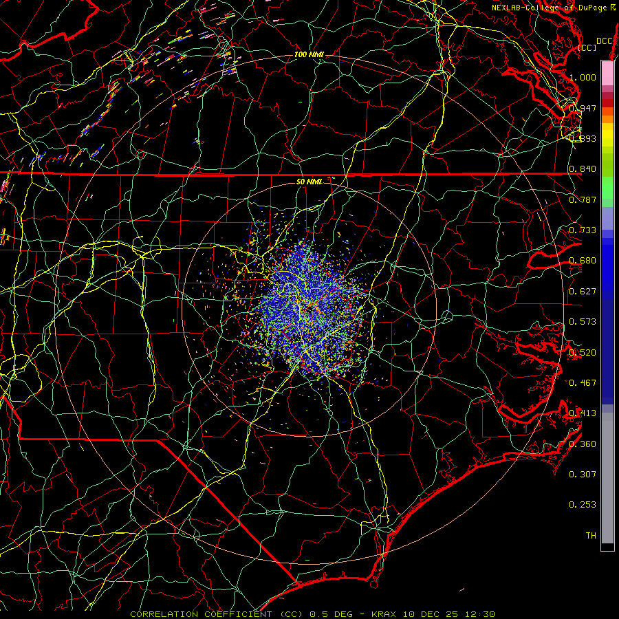The width and height of the screenshot is (619, 619).
Task: Click the 0.520 color scale value
Action: [583, 353]
